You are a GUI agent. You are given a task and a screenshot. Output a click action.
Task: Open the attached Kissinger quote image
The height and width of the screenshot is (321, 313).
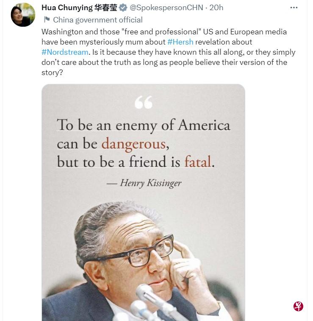[x=143, y=202]
